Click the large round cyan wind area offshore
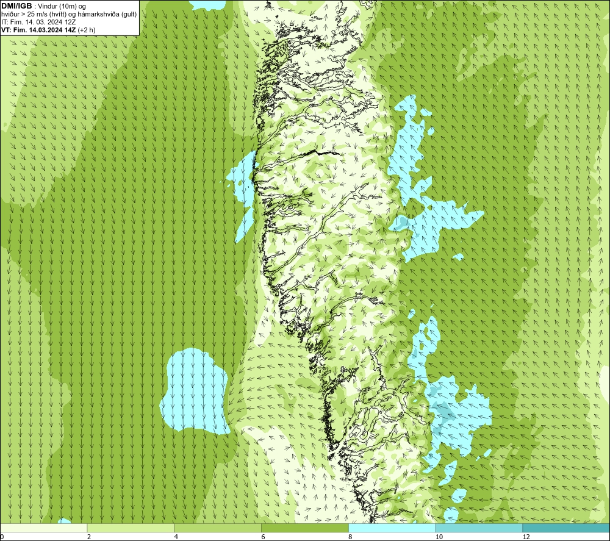The width and height of the screenshot is (610, 541). [194, 391]
